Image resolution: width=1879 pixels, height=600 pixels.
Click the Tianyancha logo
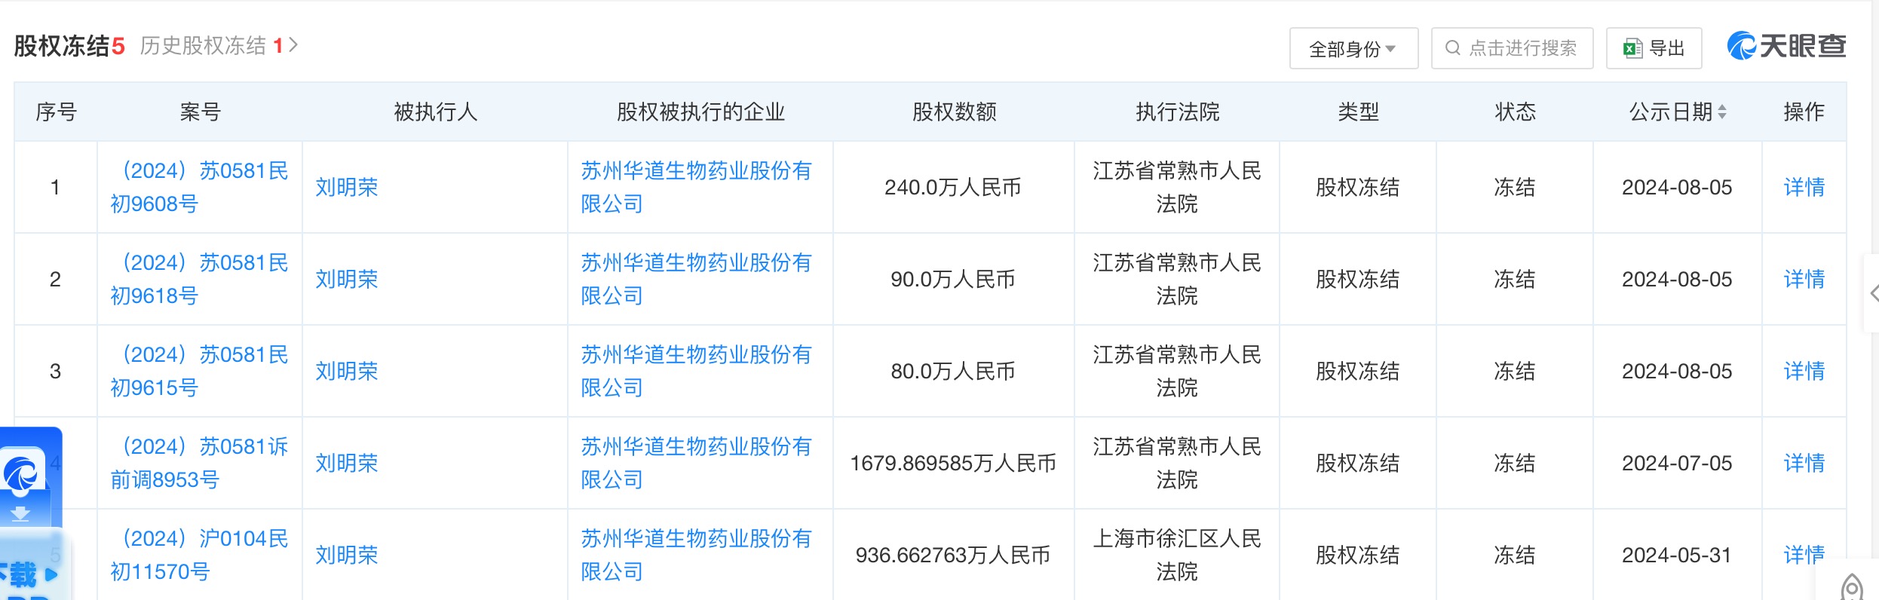(1786, 47)
